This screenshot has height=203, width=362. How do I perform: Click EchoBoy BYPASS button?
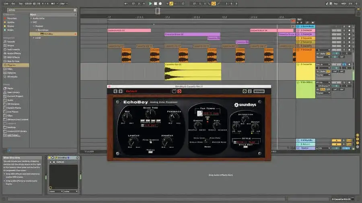pyautogui.click(x=259, y=91)
